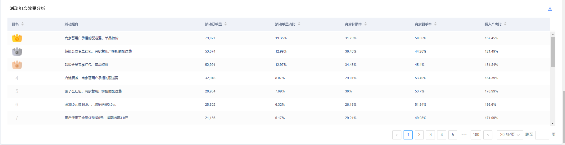Sort table by 活动单量占比 column
Viewport: 565px width, 145px height.
299,24
